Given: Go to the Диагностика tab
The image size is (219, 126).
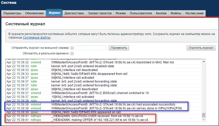Looking at the screenshot, I should pos(74,13).
